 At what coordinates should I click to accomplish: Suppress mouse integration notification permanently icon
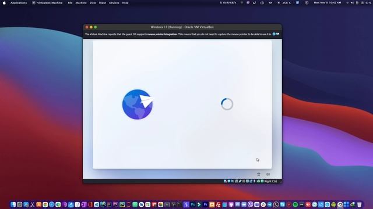click(x=277, y=34)
